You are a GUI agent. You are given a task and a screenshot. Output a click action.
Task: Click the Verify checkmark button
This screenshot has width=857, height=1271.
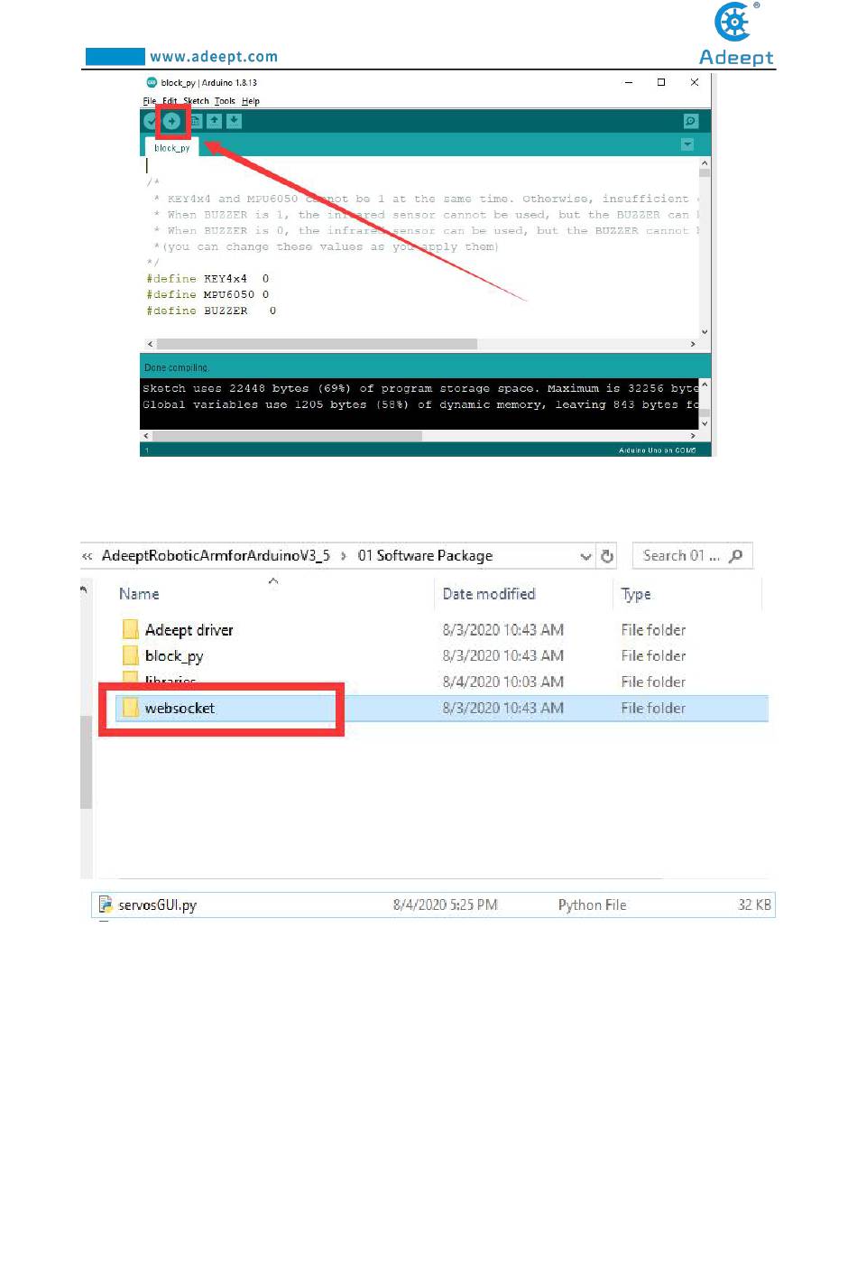(151, 121)
